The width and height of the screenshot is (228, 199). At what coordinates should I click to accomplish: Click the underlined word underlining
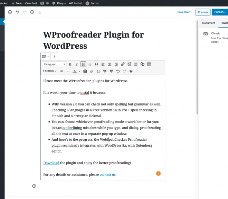73,128
